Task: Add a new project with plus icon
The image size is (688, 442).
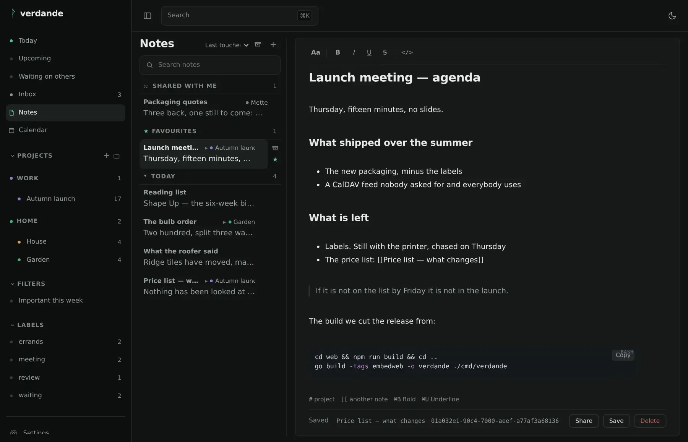Action: coord(106,155)
